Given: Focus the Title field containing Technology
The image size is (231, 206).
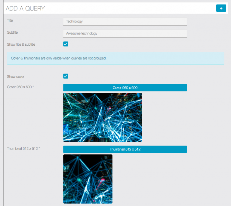Looking at the screenshot, I should [125, 22].
